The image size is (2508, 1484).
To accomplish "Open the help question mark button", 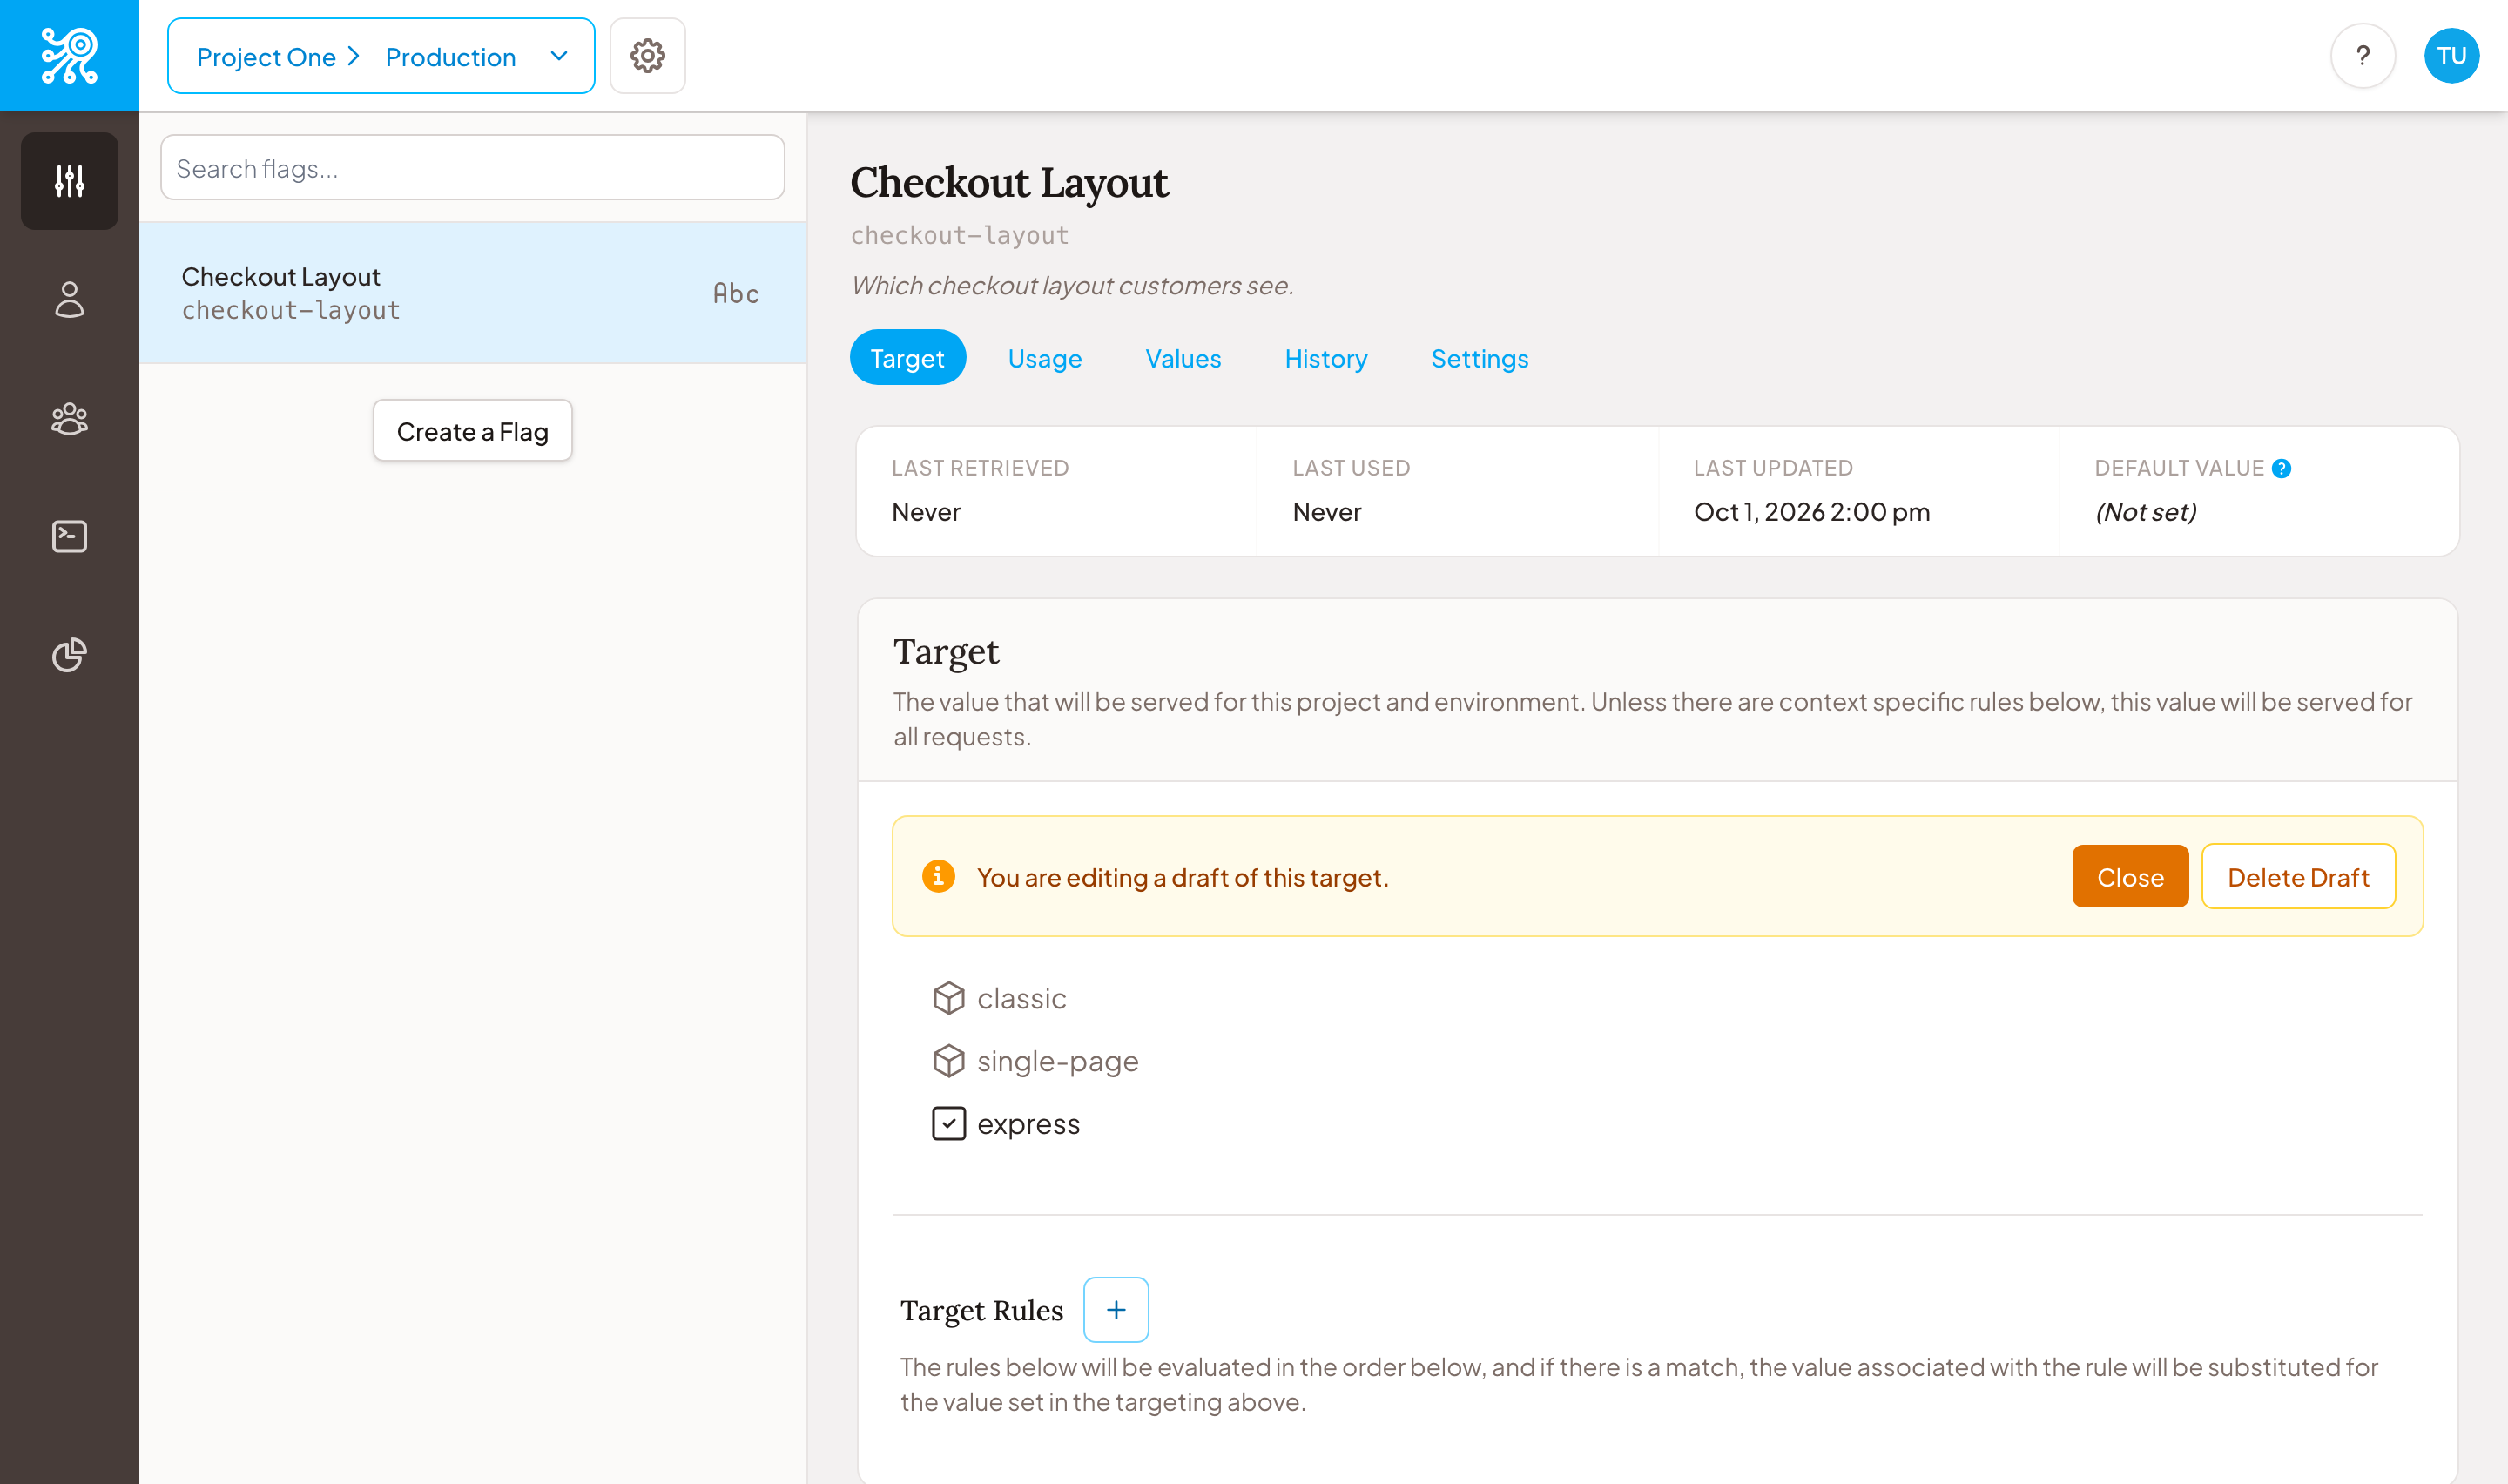I will [x=2363, y=56].
